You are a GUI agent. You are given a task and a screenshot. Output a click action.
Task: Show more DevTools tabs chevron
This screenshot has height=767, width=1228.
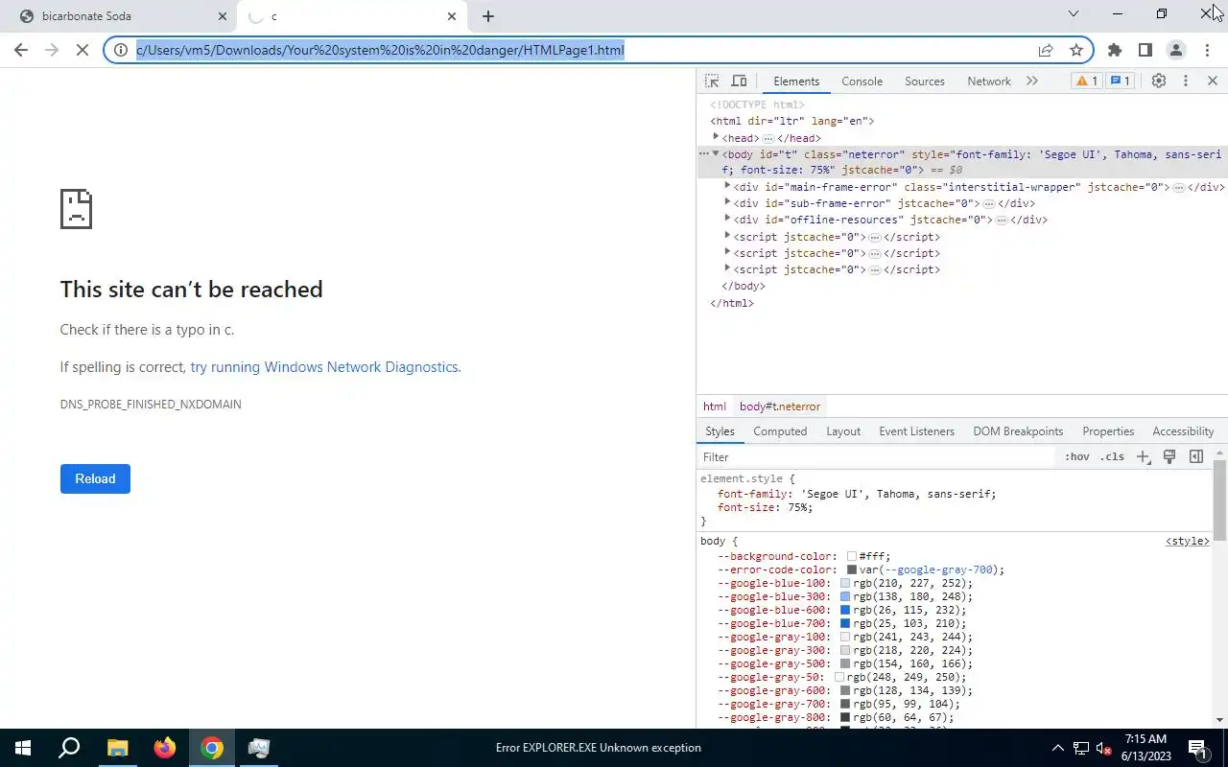click(1032, 81)
